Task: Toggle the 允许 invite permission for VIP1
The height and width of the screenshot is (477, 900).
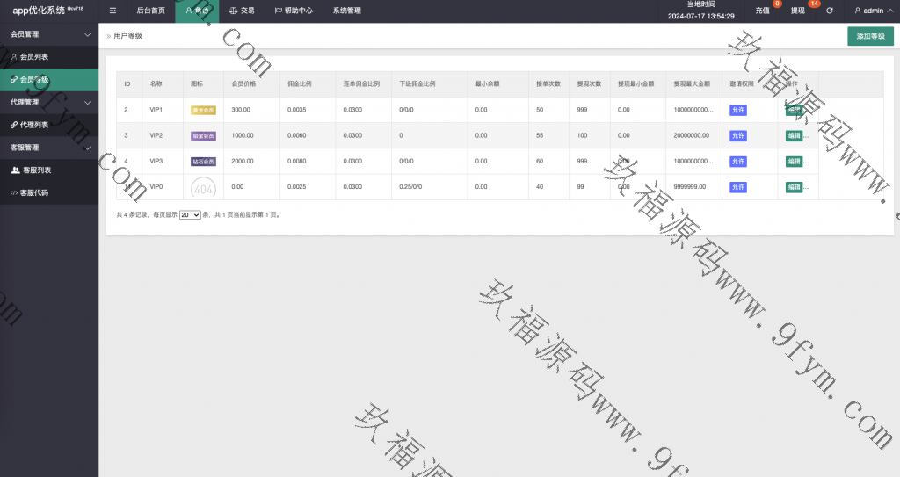Action: point(737,110)
